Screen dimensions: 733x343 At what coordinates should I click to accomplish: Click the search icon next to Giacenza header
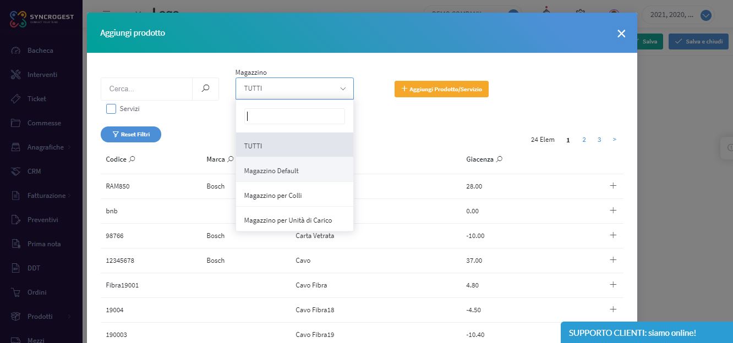(x=499, y=159)
